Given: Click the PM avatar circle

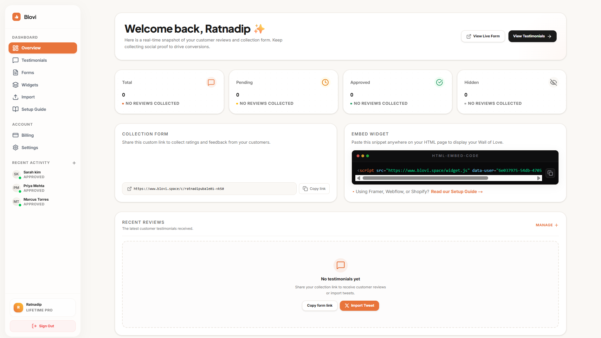Looking at the screenshot, I should (16, 188).
